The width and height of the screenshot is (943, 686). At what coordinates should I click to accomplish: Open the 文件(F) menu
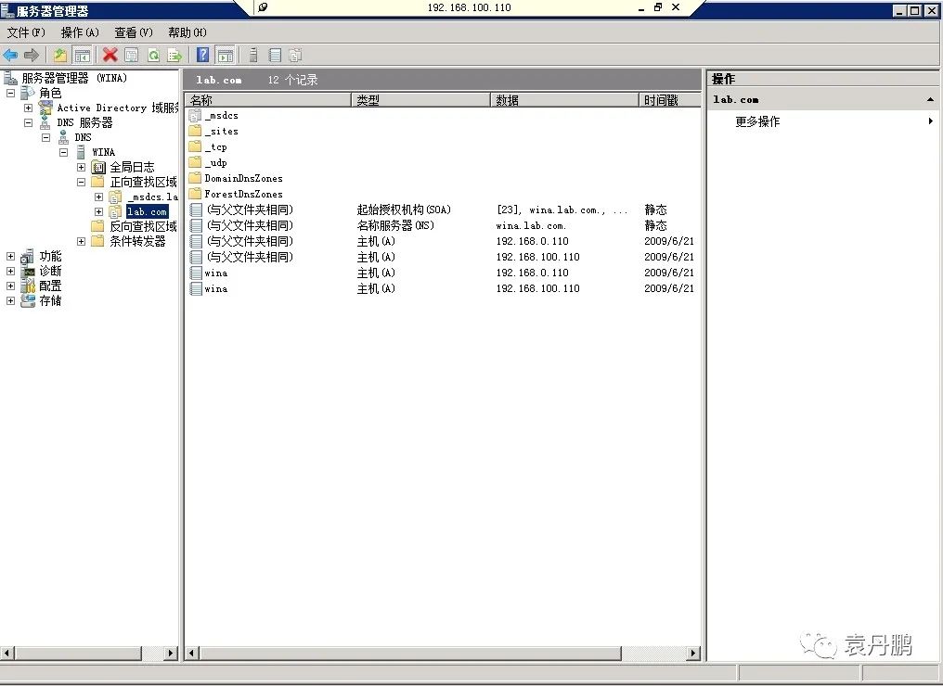point(26,32)
